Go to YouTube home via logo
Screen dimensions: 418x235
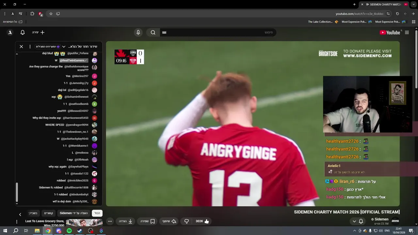[x=390, y=32]
